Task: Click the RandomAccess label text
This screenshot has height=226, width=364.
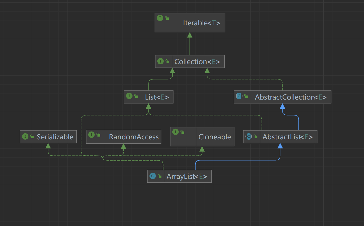Action: (x=134, y=137)
